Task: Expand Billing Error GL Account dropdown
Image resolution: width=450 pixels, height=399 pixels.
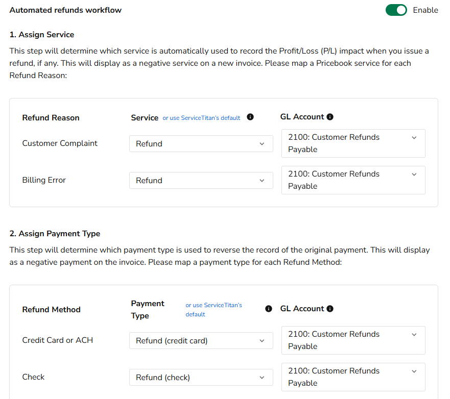Action: point(353,180)
